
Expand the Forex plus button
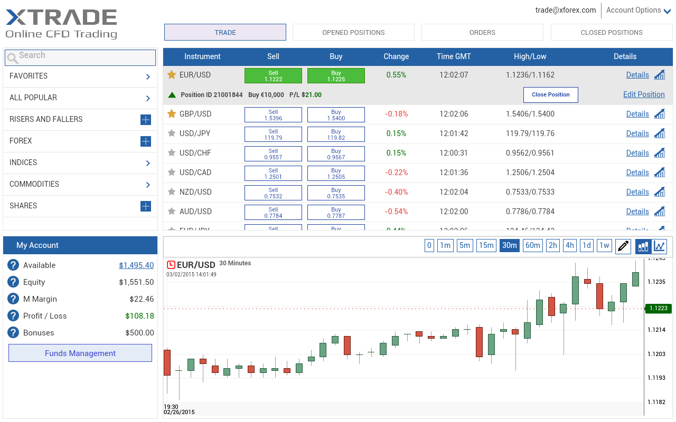click(146, 141)
